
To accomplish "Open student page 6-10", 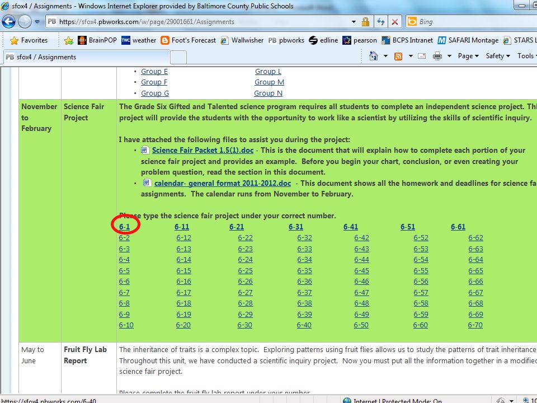I will click(x=126, y=325).
